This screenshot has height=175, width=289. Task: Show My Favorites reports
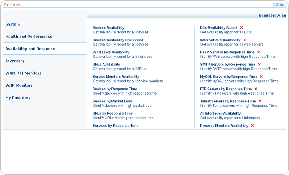pos(18,98)
